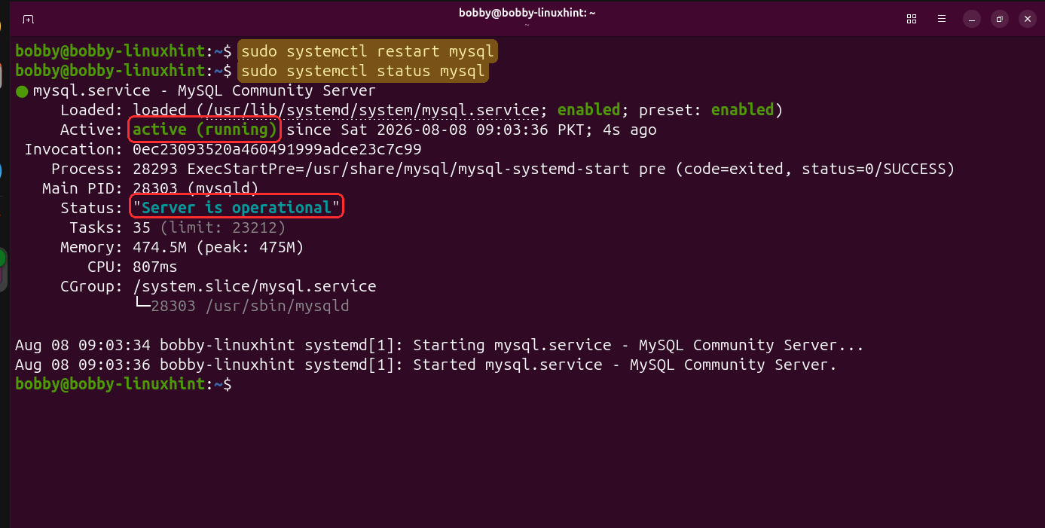Click the 'Starting mysql.service' log line

coord(439,345)
